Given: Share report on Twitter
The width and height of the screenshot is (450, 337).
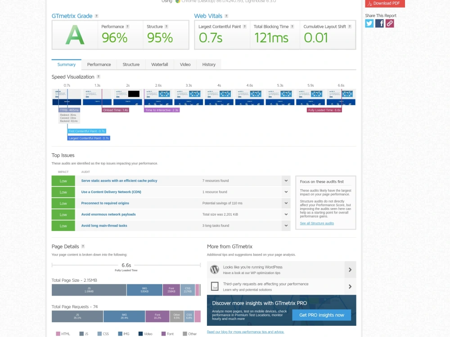Looking at the screenshot, I should coord(369,23).
